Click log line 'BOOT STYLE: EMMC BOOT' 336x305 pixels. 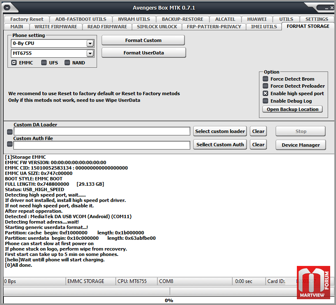tap(34, 179)
